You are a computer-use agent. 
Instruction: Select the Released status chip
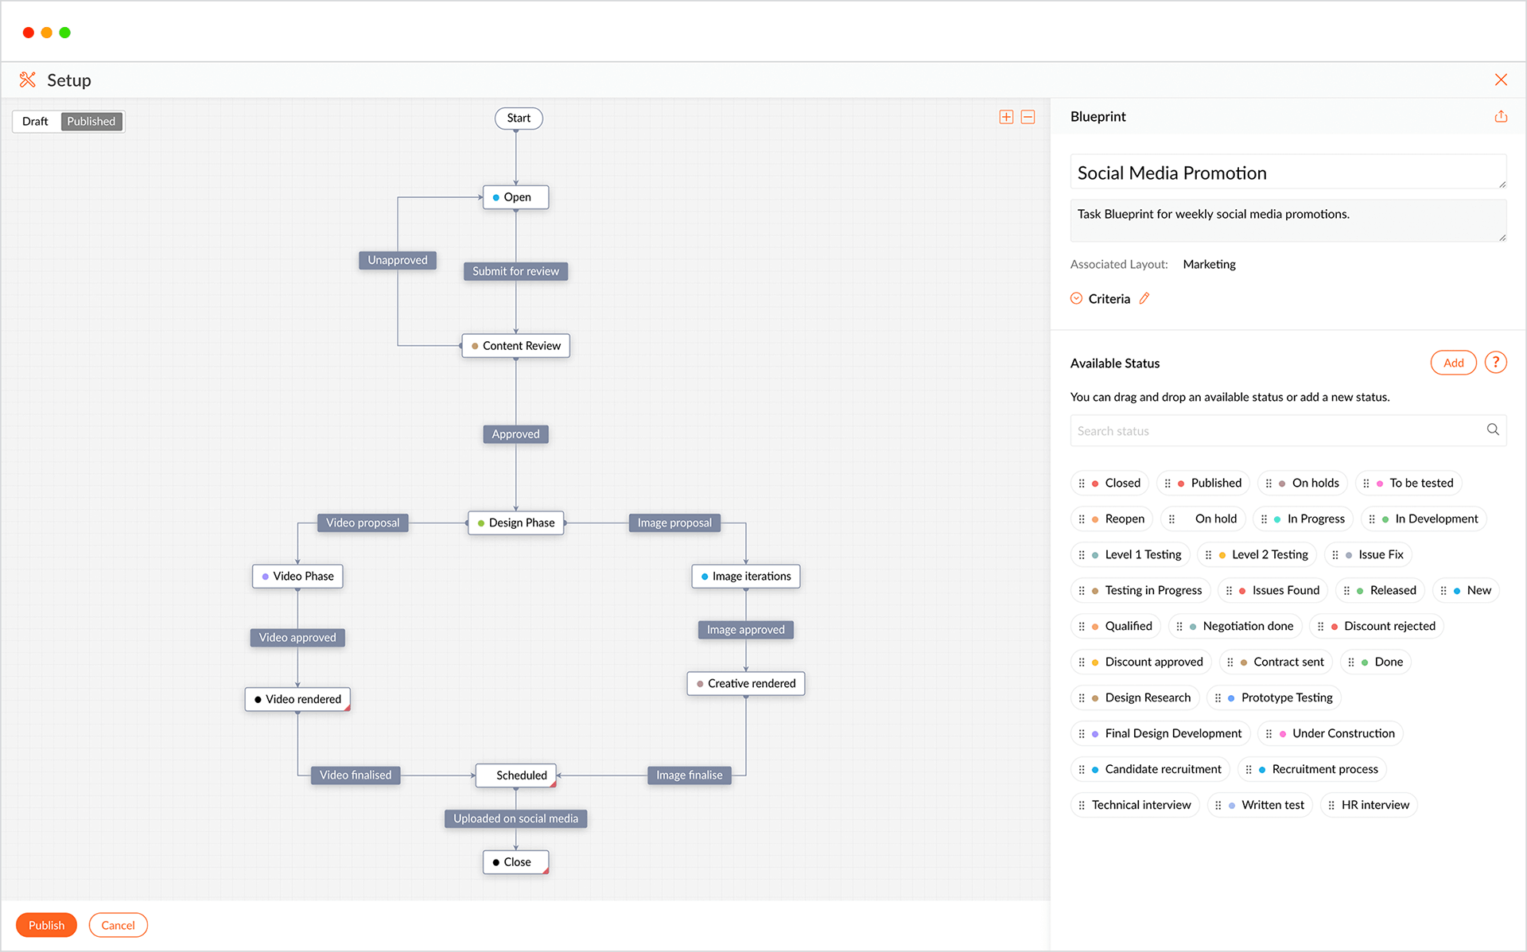coord(1380,590)
